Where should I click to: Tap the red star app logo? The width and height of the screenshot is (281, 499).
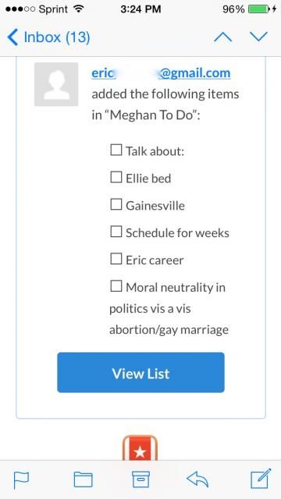[x=140, y=448]
